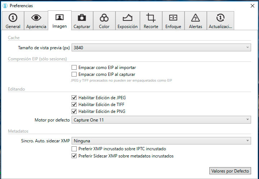Click the Imagen tab label

59,26
